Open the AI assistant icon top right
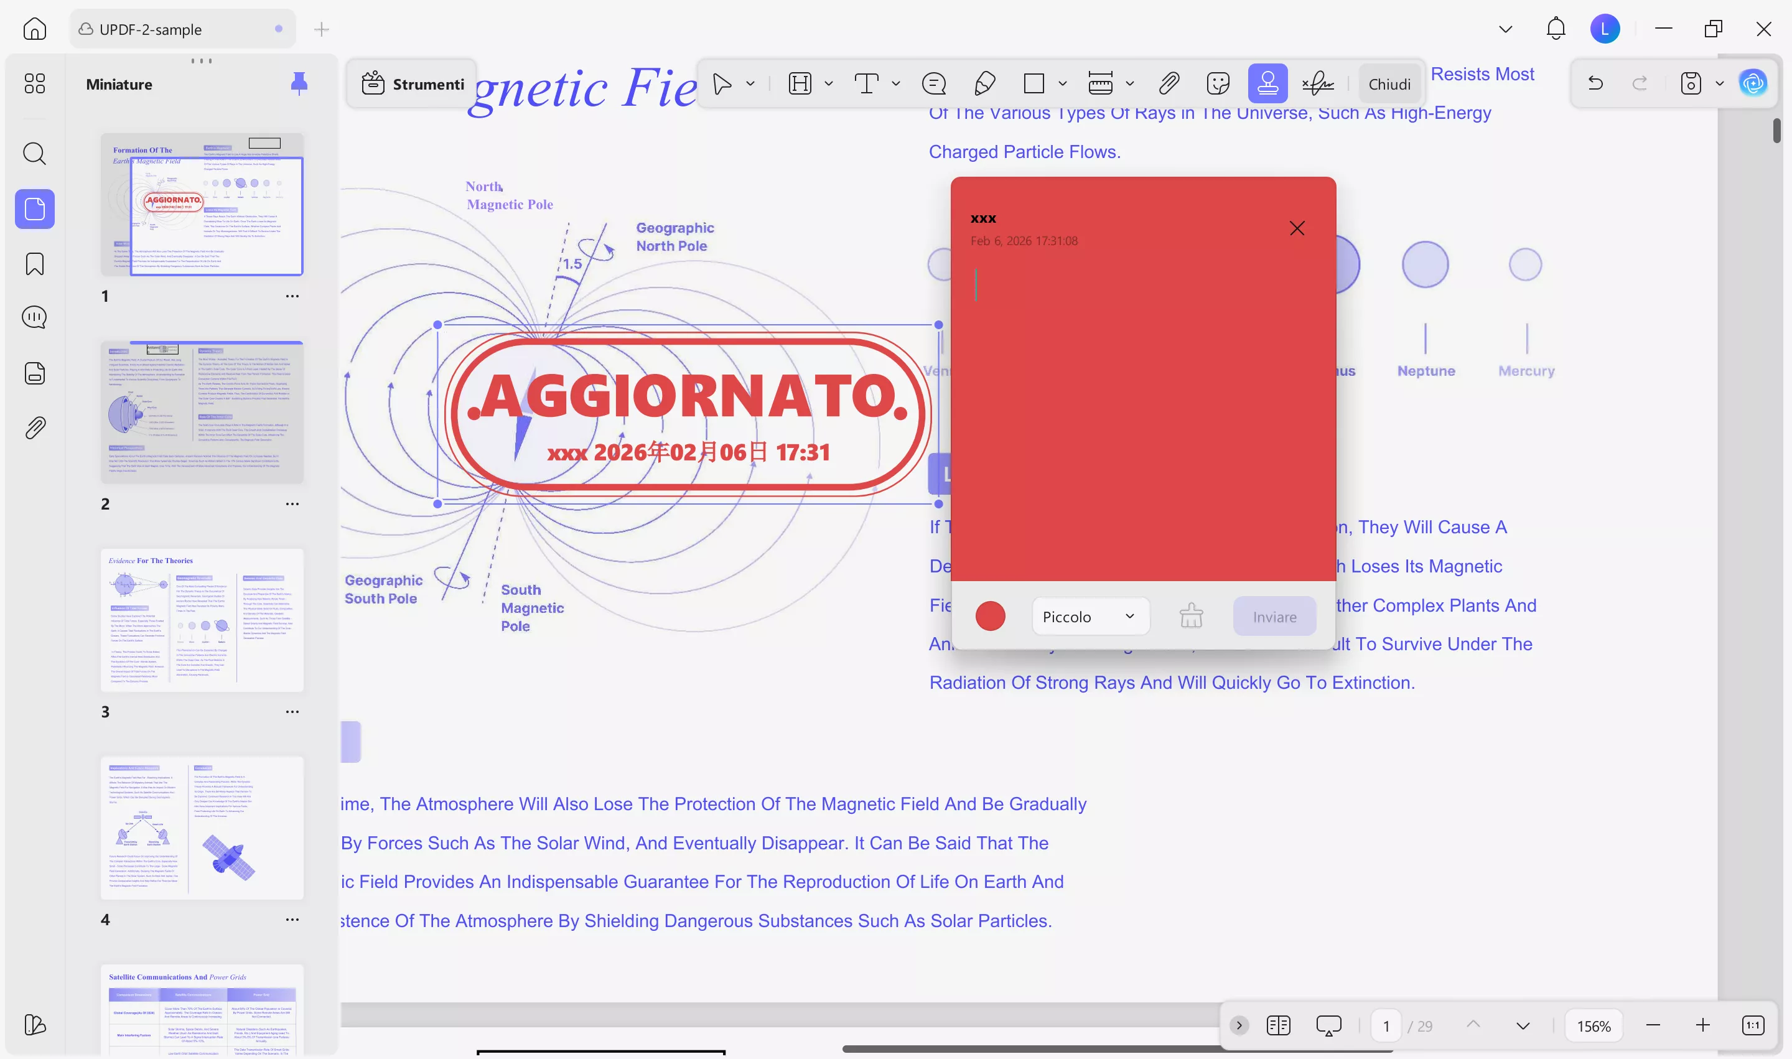 click(1753, 83)
